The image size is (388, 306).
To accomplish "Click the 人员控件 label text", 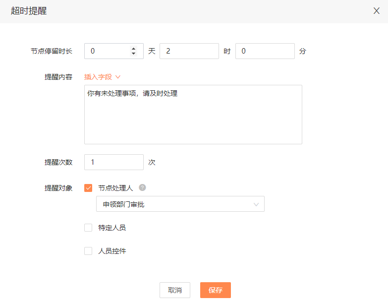I will tap(112, 251).
